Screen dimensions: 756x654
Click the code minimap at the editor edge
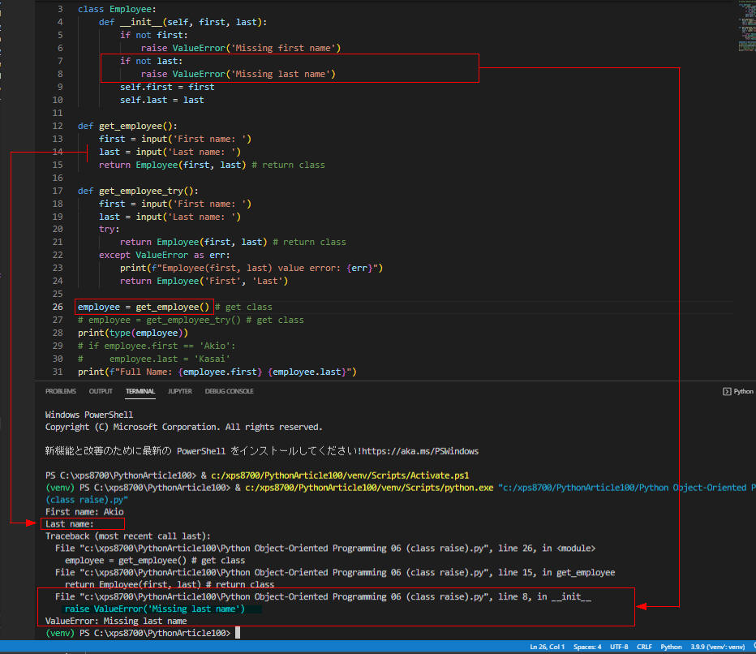click(x=746, y=27)
